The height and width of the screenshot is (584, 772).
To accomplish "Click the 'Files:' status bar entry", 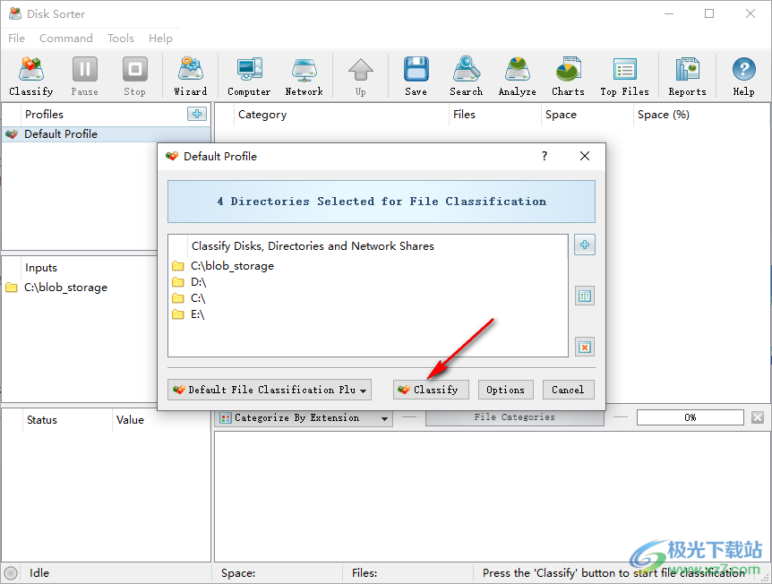I will point(365,573).
